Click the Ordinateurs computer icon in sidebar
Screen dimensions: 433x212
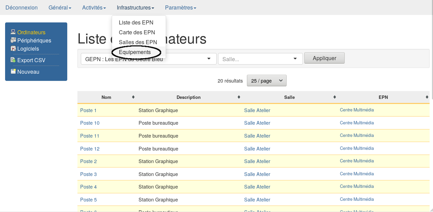click(13, 32)
